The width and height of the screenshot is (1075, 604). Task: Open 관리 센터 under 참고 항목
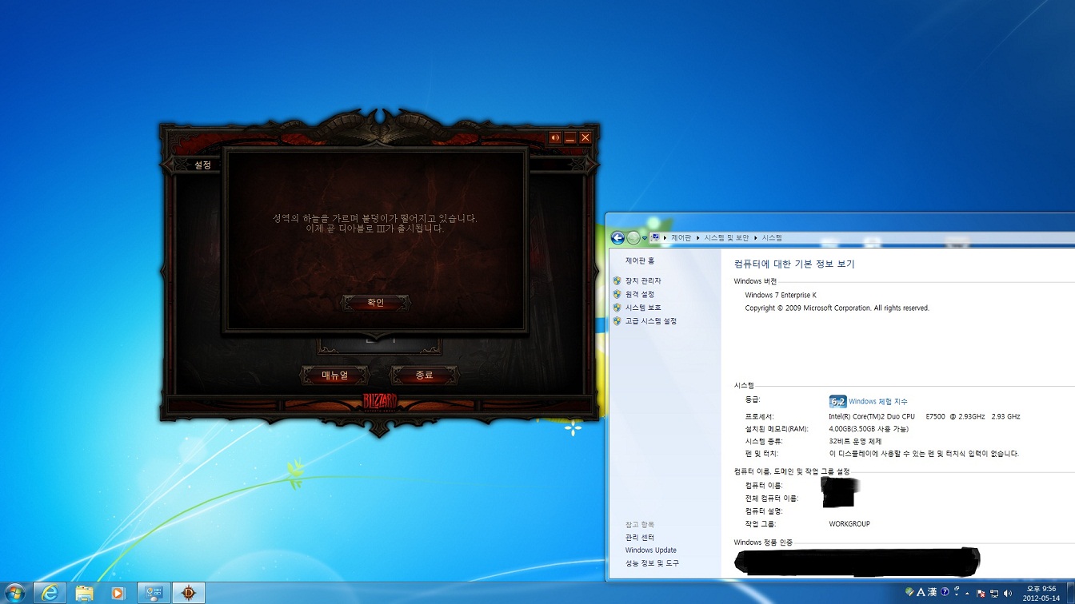640,538
